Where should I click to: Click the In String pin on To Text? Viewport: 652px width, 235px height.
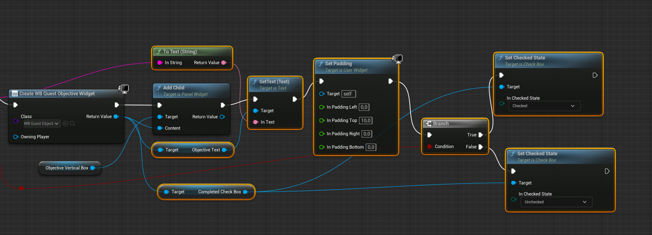(160, 63)
